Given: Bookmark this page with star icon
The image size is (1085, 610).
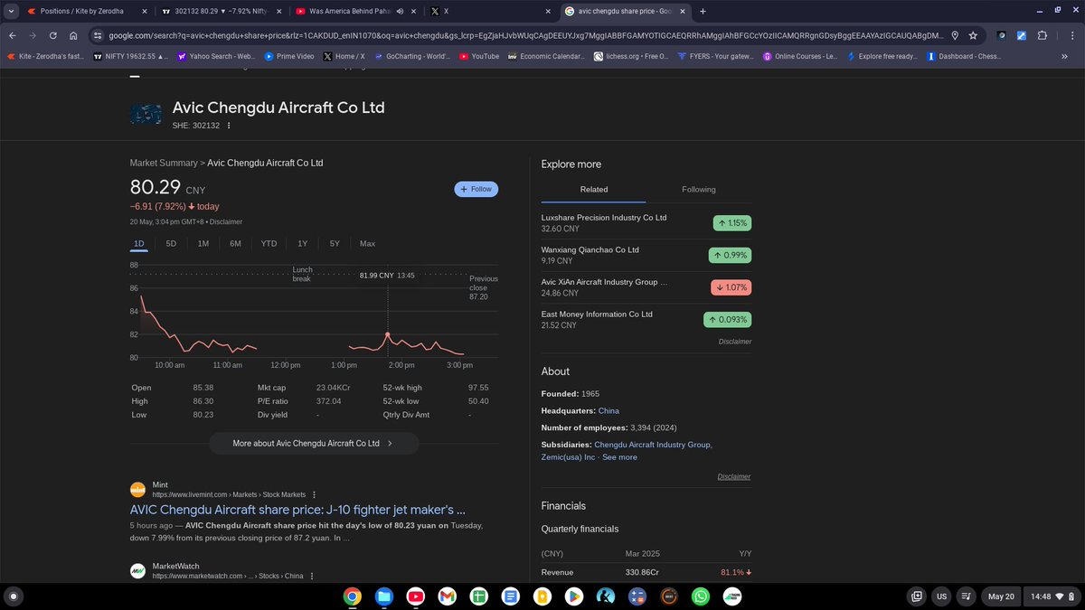Looking at the screenshot, I should pyautogui.click(x=973, y=35).
